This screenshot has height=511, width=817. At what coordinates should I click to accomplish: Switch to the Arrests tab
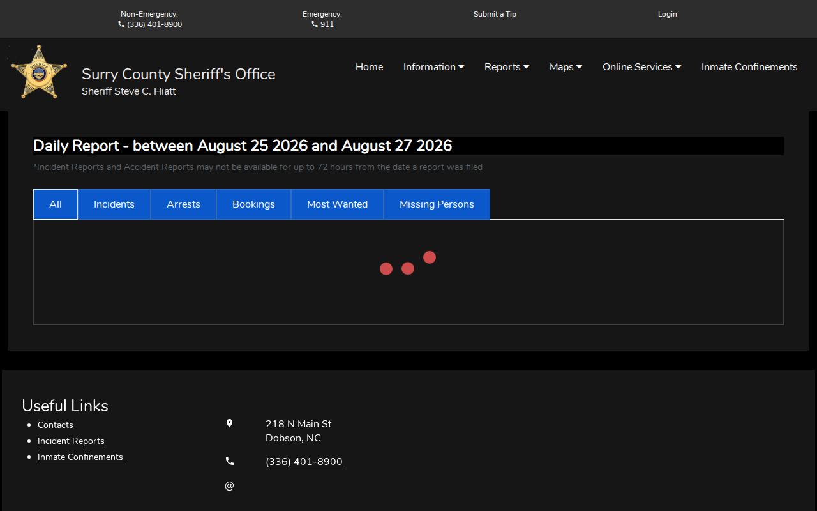point(183,204)
